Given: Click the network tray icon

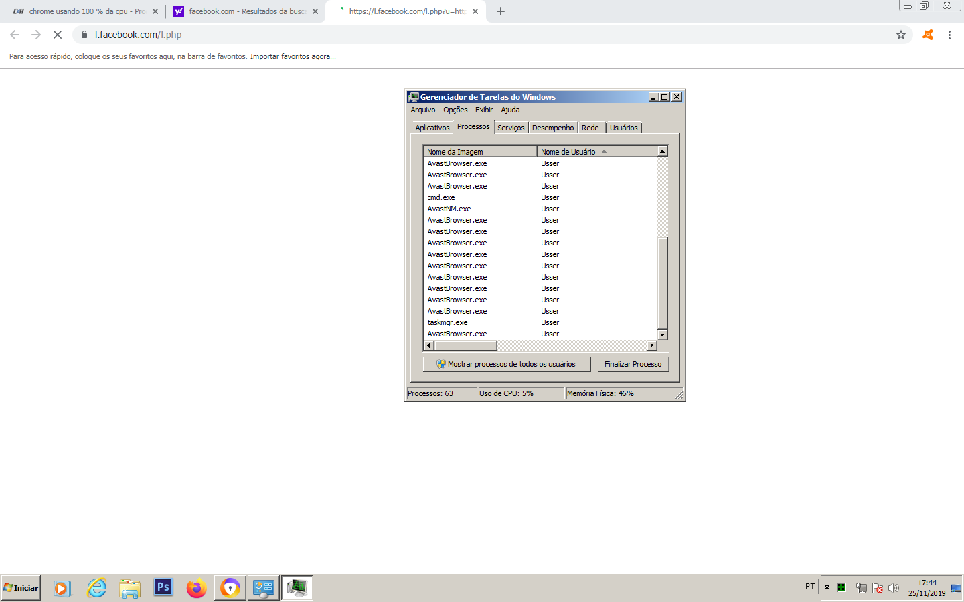Looking at the screenshot, I should (862, 588).
